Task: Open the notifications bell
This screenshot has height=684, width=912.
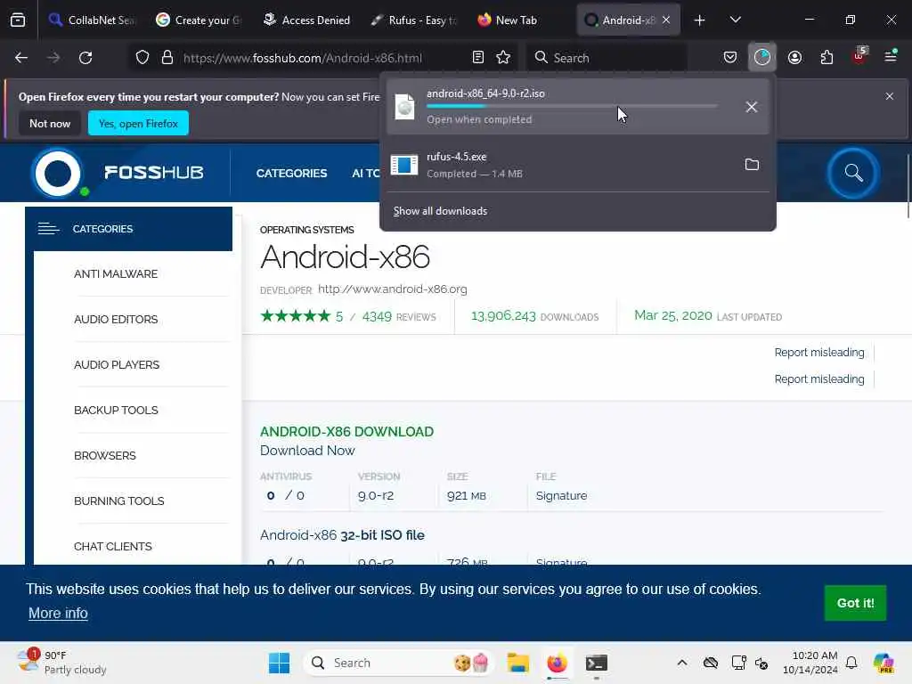Action: point(851,663)
